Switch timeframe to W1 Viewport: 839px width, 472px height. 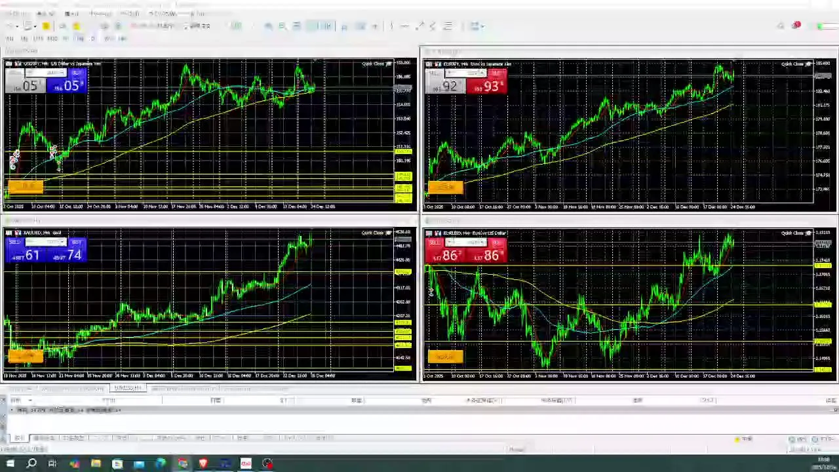pos(108,39)
